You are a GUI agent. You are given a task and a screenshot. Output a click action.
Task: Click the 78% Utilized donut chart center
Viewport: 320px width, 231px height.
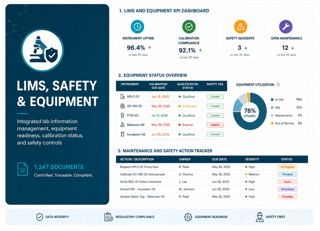[x=250, y=112]
